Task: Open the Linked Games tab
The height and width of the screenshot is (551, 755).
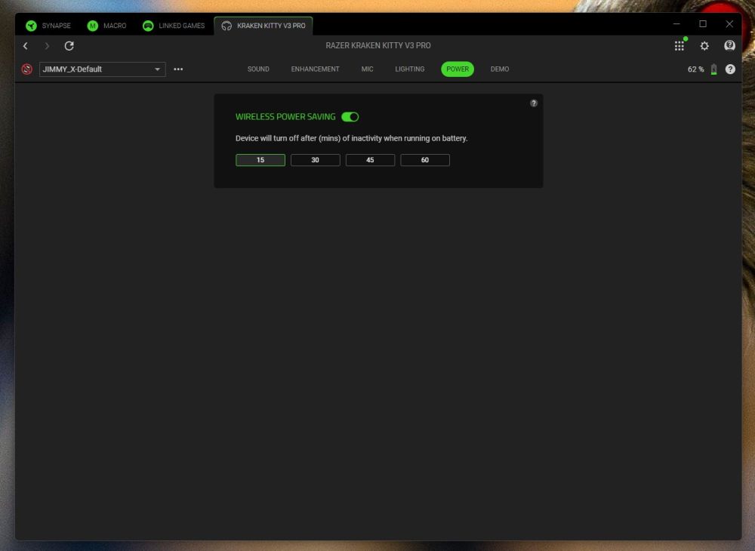Action: (x=174, y=26)
